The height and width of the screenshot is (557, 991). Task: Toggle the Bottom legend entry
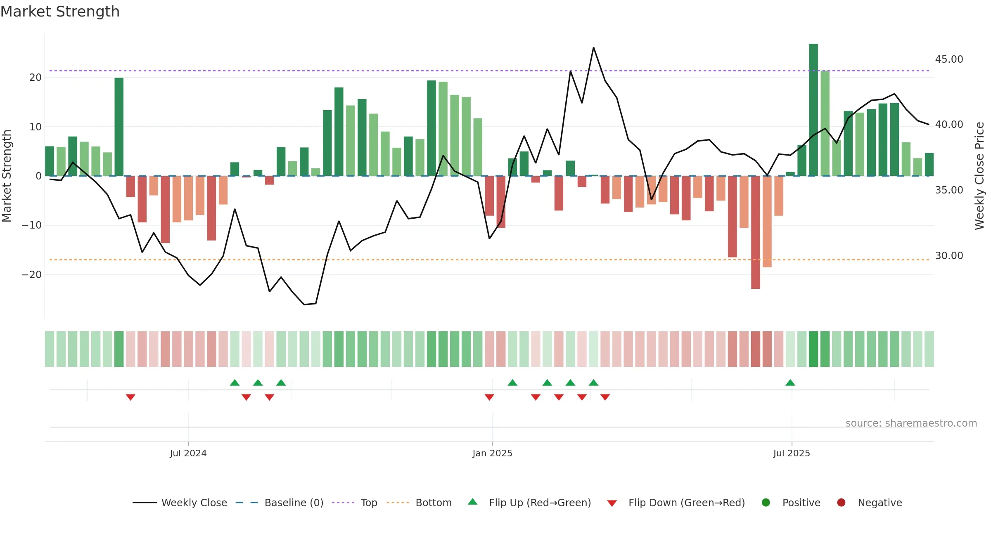point(419,503)
